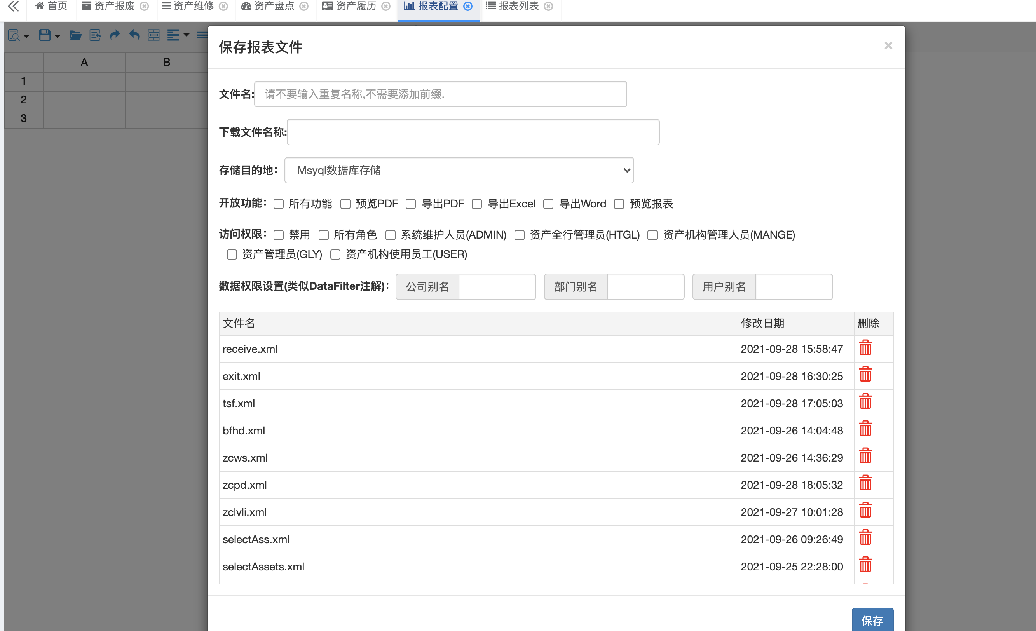Select the 资产全行管理员(HTGL) checkbox
1036x631 pixels.
click(520, 235)
